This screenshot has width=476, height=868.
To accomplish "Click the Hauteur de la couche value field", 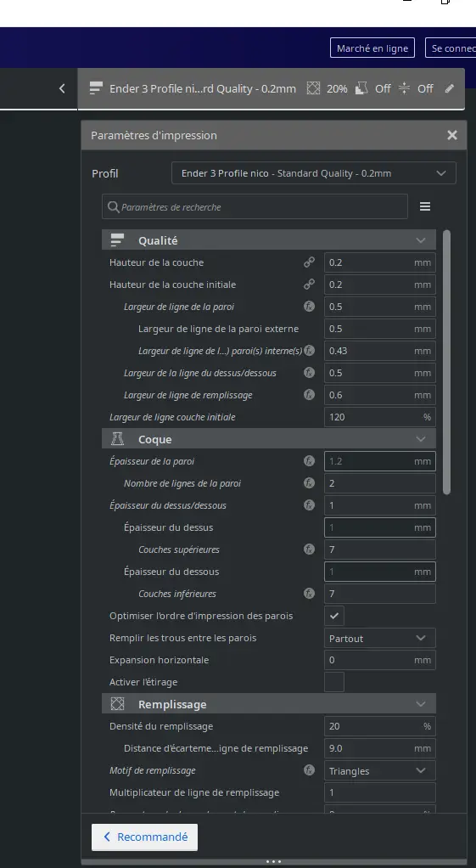I will 380,262.
